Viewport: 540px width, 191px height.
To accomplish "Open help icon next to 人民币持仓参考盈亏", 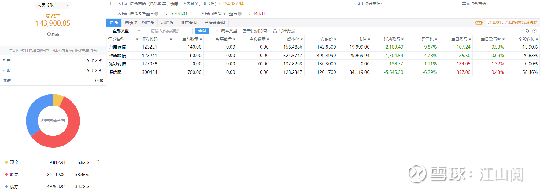I will click(157, 13).
